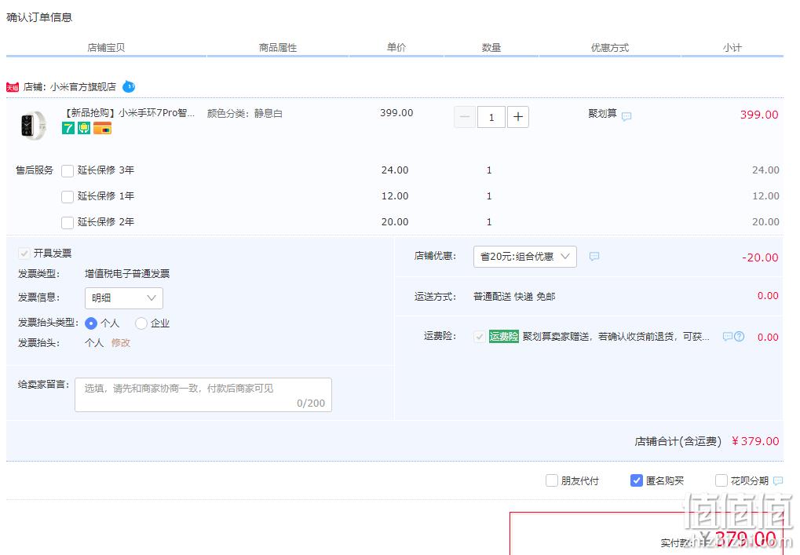Click the orange credit card badge
Screen dimensions: 800x555
102,128
